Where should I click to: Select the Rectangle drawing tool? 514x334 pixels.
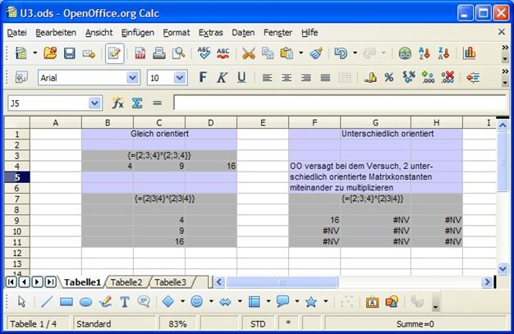coord(67,302)
